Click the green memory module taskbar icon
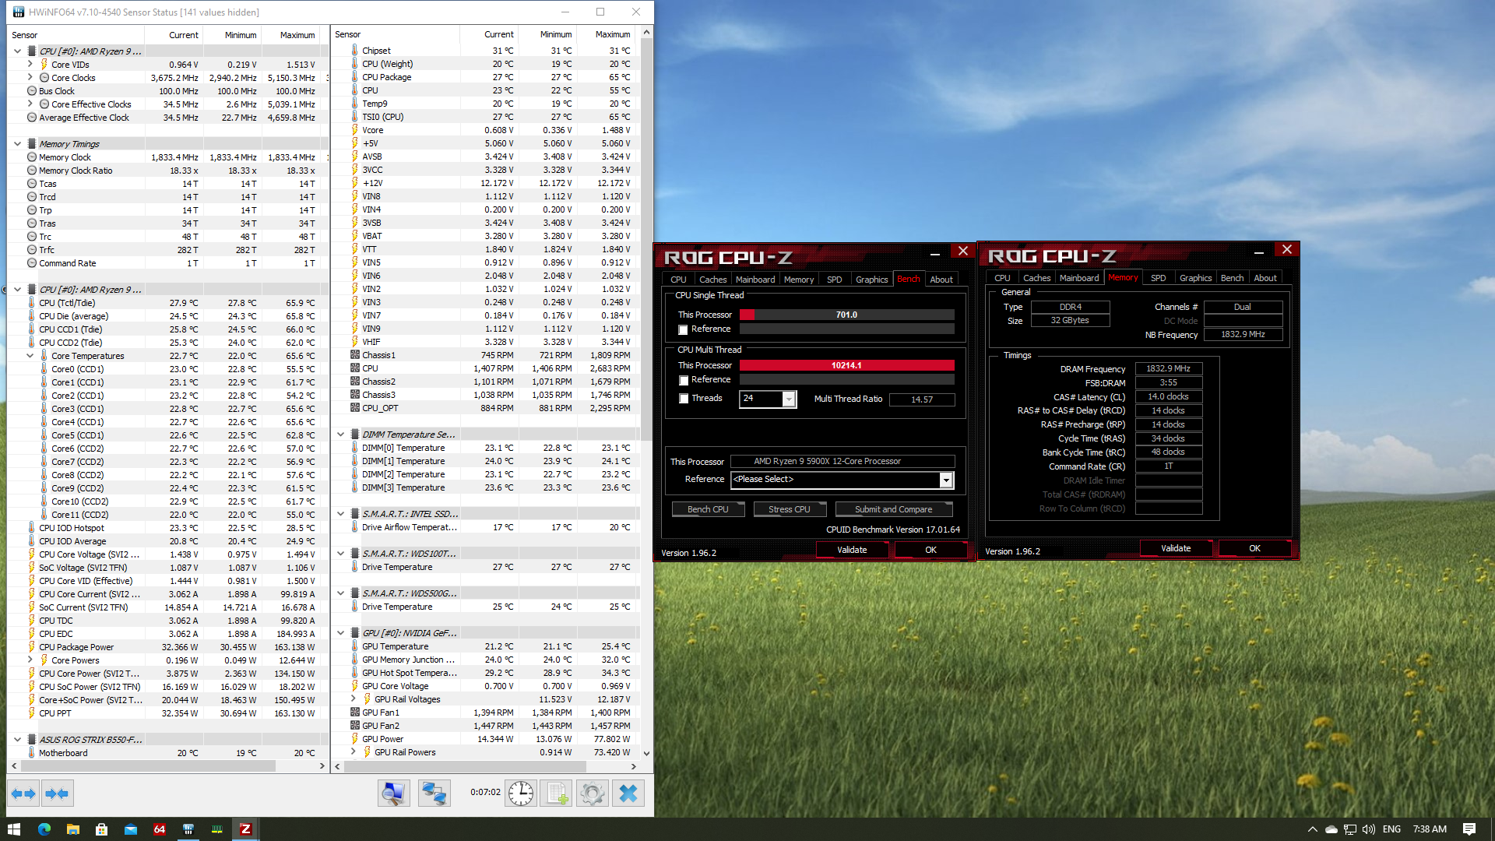Image resolution: width=1495 pixels, height=841 pixels. tap(216, 829)
